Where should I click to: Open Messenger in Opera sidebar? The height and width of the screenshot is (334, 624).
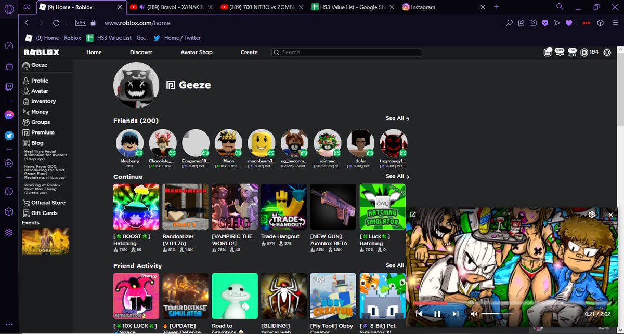pos(9,115)
